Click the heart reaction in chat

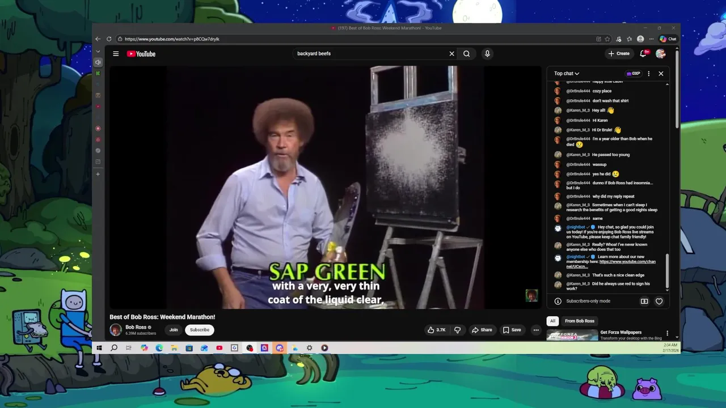[x=659, y=301]
